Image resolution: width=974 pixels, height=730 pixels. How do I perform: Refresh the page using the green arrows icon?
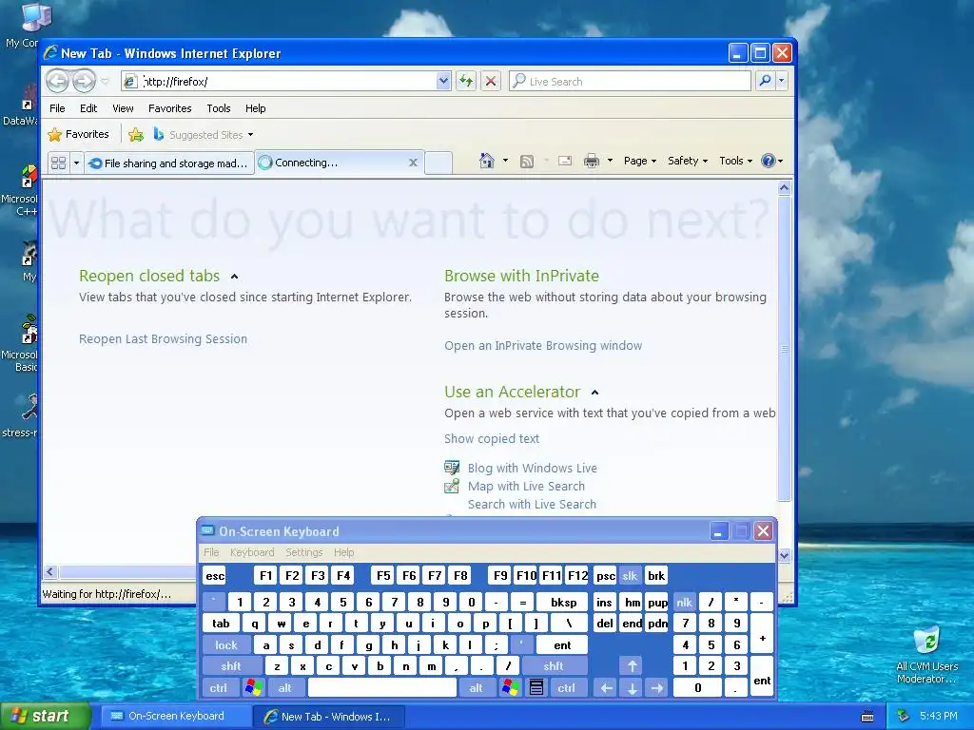466,81
